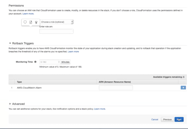Image resolution: width=188 pixels, height=129 pixels.
Task: Click the Minutes unit label button
Action: [x=65, y=62]
